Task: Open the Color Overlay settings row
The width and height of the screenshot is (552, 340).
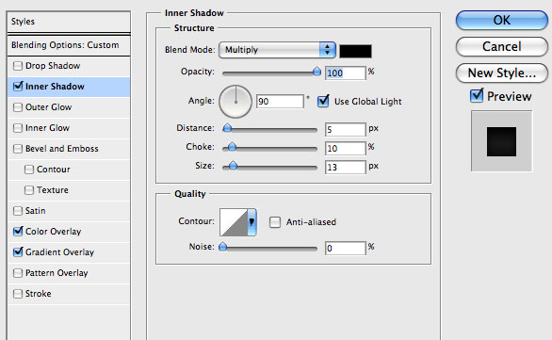Action: 69,232
